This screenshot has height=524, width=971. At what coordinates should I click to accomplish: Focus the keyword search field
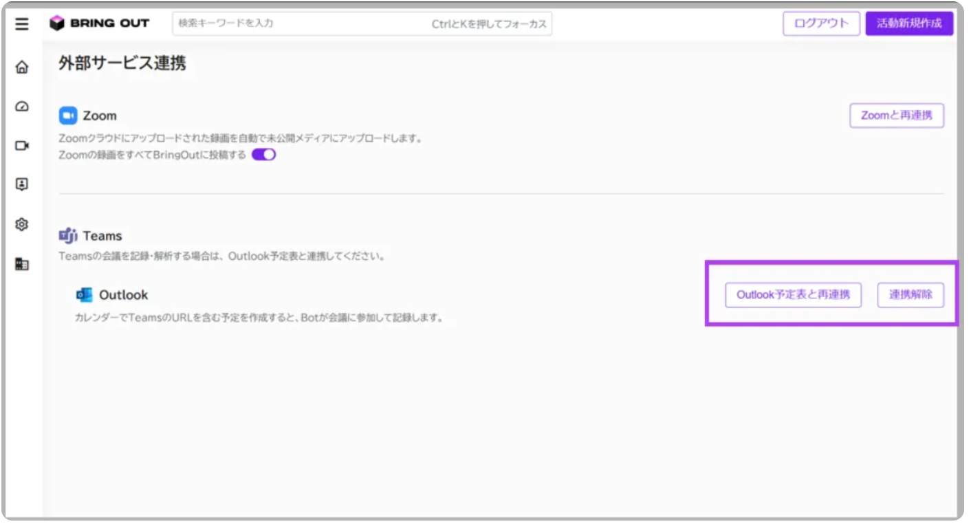pyautogui.click(x=362, y=23)
